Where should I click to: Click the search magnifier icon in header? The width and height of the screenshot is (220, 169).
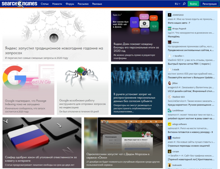click(184, 4)
